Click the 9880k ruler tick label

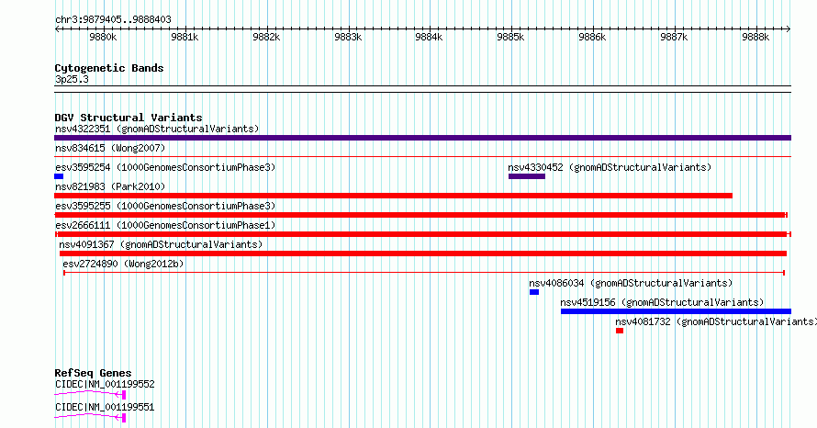(103, 37)
